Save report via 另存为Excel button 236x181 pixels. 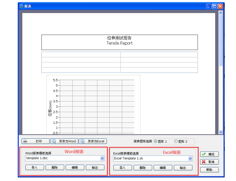(x=93, y=141)
